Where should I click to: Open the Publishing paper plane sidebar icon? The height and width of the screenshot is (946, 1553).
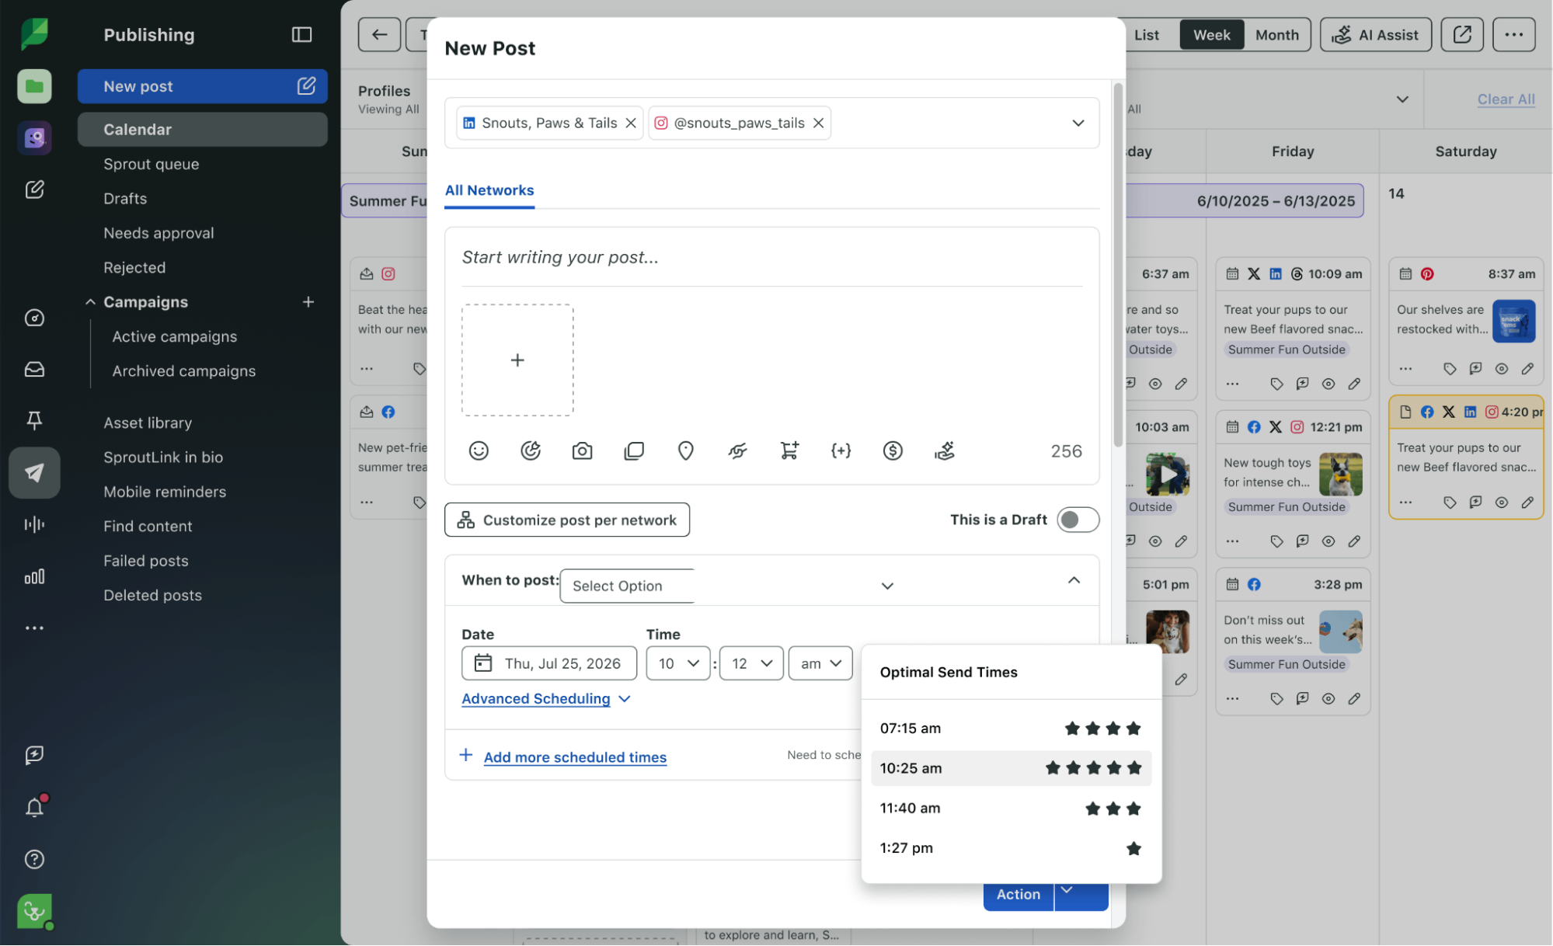[x=34, y=472]
